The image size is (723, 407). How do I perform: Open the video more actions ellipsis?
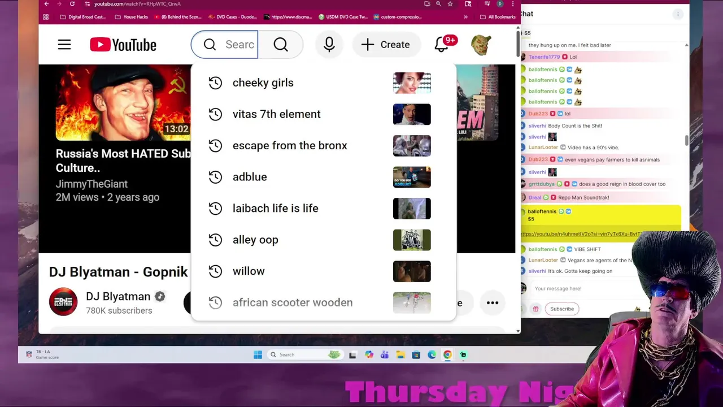[493, 303]
